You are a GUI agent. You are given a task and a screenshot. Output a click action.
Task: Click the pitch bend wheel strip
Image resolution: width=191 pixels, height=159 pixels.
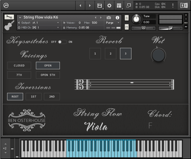(x=12, y=148)
